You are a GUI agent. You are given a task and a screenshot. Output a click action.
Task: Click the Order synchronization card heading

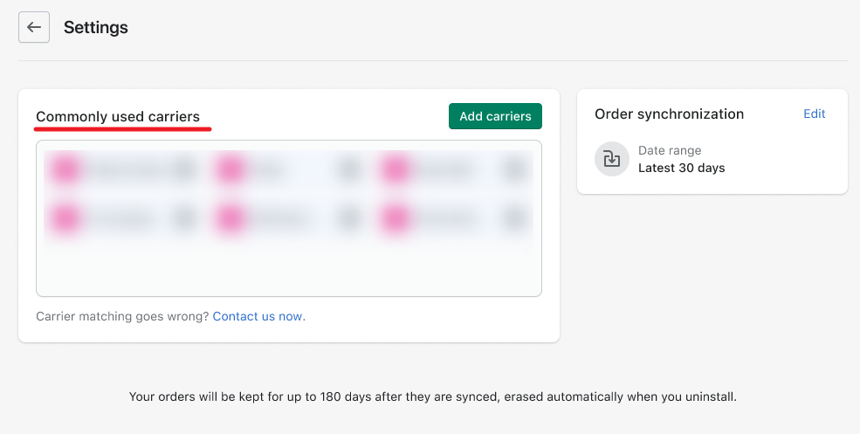point(669,114)
